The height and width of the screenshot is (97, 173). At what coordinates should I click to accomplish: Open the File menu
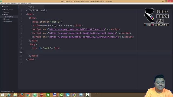(2, 4)
